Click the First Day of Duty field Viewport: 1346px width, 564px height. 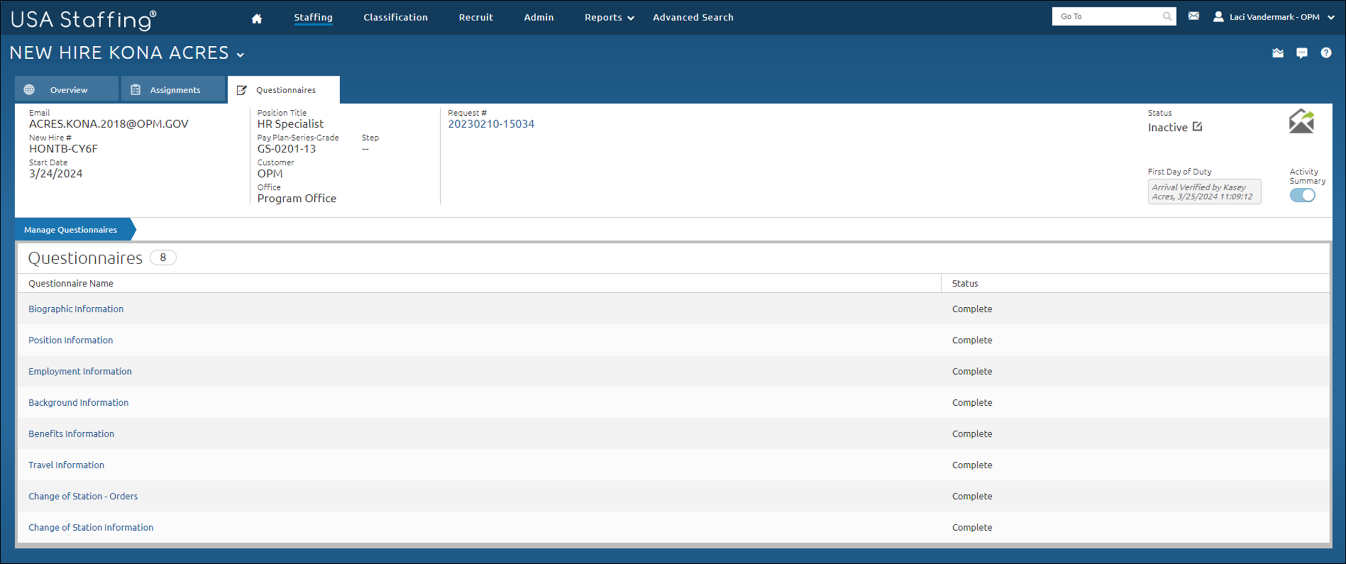[1204, 192]
